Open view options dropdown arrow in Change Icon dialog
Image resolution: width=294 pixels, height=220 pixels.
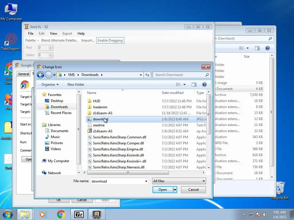point(184,85)
